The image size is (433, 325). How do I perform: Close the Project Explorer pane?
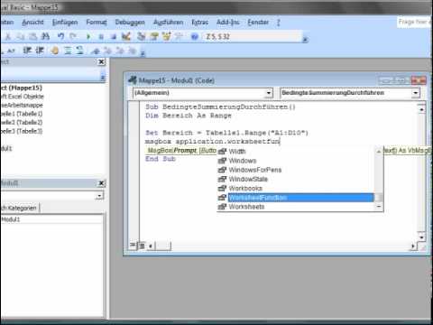pyautogui.click(x=101, y=62)
